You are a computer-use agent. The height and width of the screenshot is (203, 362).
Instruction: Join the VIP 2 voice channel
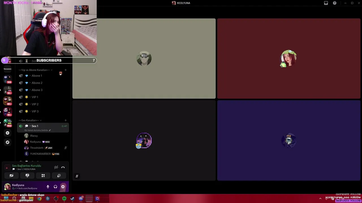(42, 104)
